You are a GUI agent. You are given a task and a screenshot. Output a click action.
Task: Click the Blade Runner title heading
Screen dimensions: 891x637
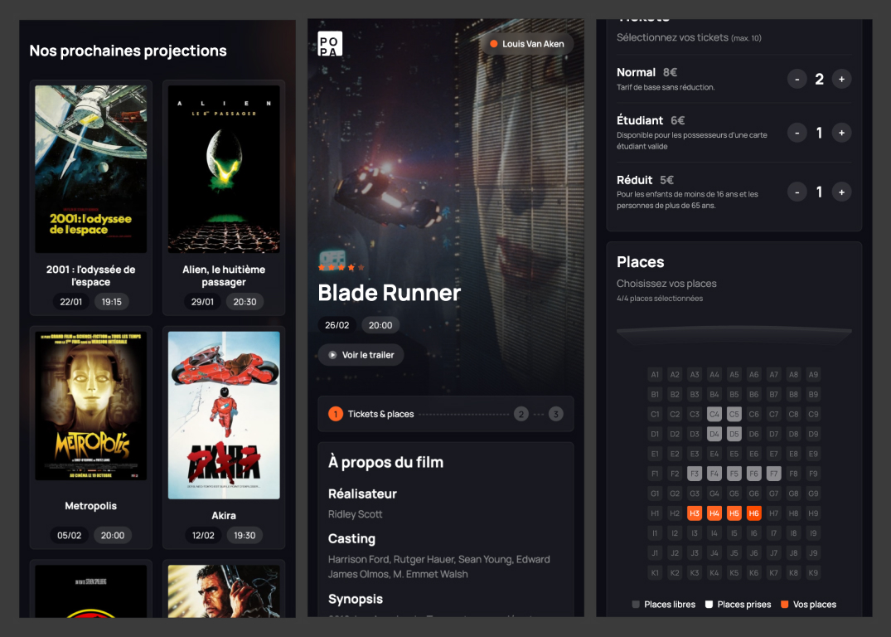tap(390, 293)
